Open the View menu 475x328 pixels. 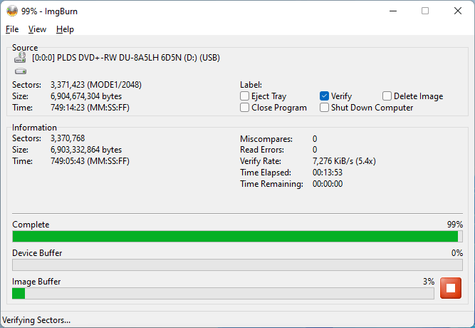click(37, 29)
